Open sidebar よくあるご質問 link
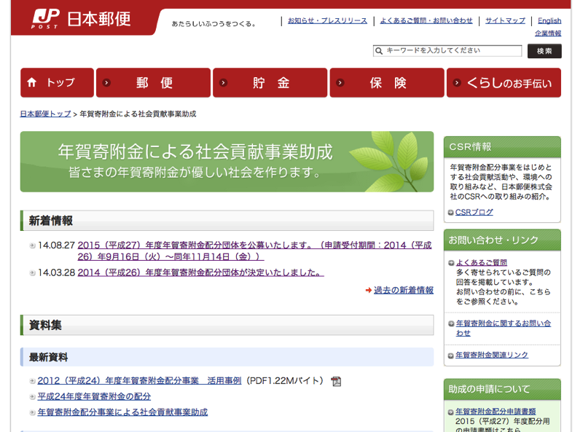This screenshot has width=583, height=432. [482, 262]
